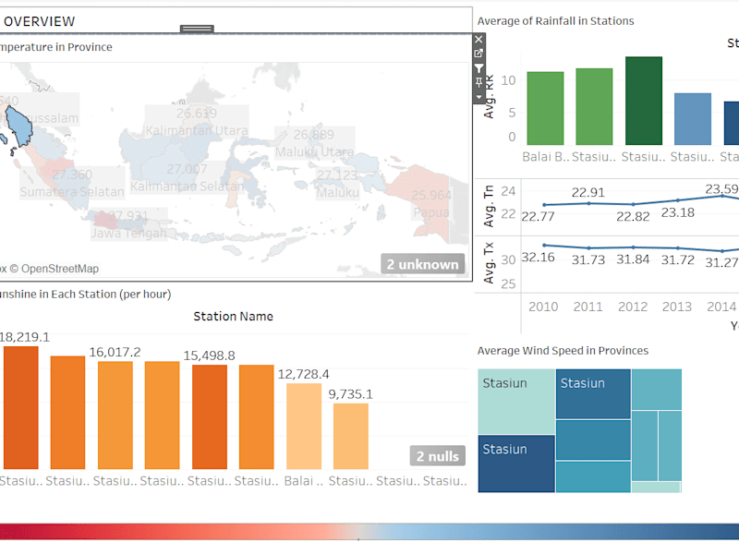Select the Papua region label
This screenshot has width=739, height=554.
pos(431,212)
